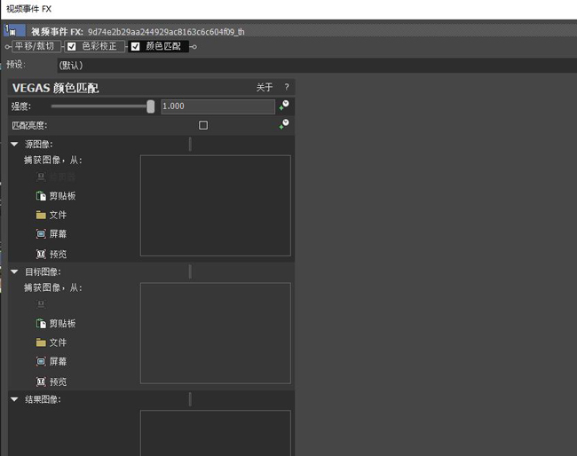Capture source image from clipboard icon
Viewport: 577px width, 456px height.
(x=41, y=196)
